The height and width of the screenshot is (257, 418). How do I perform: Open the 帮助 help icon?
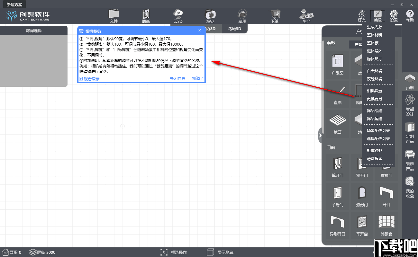pos(410,16)
